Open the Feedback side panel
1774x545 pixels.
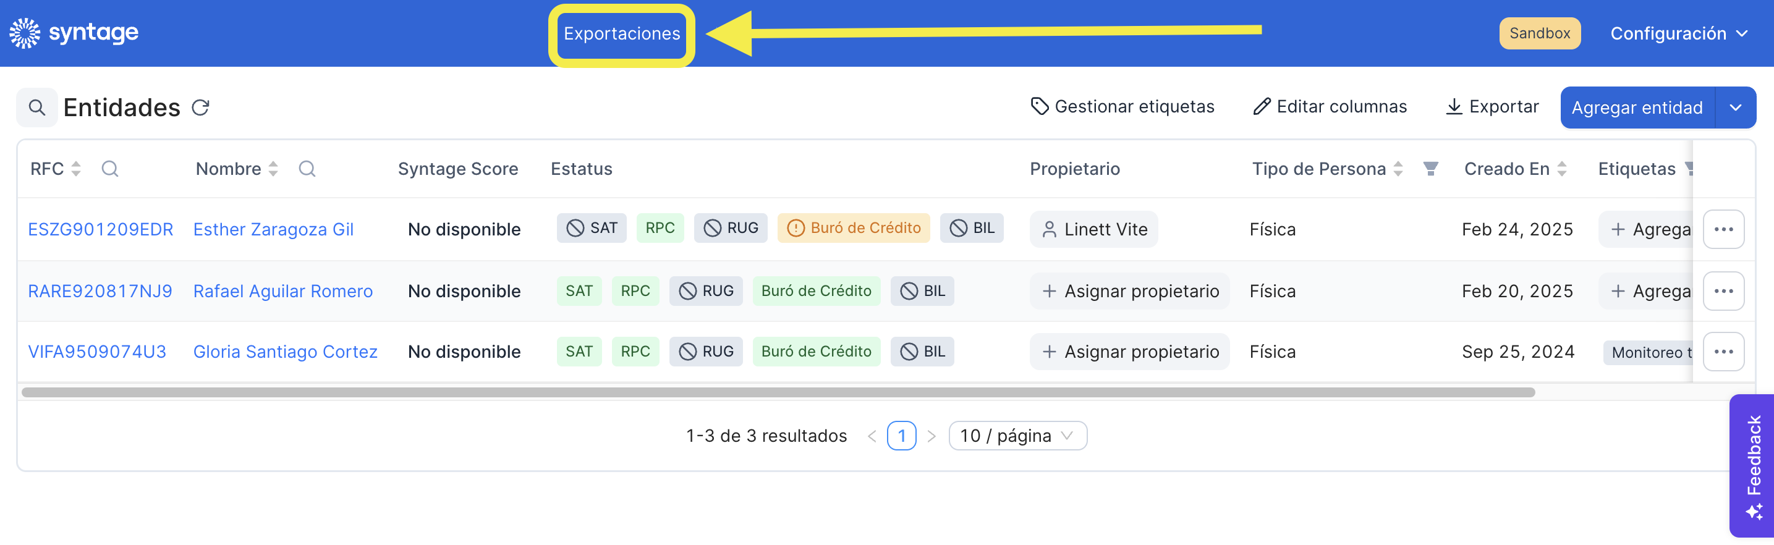coord(1754,465)
